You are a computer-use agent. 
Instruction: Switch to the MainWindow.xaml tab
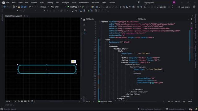click(x=14, y=16)
